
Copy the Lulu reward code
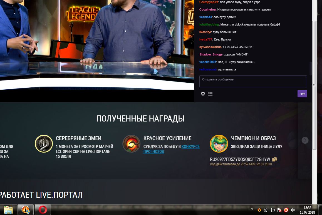[275, 159]
